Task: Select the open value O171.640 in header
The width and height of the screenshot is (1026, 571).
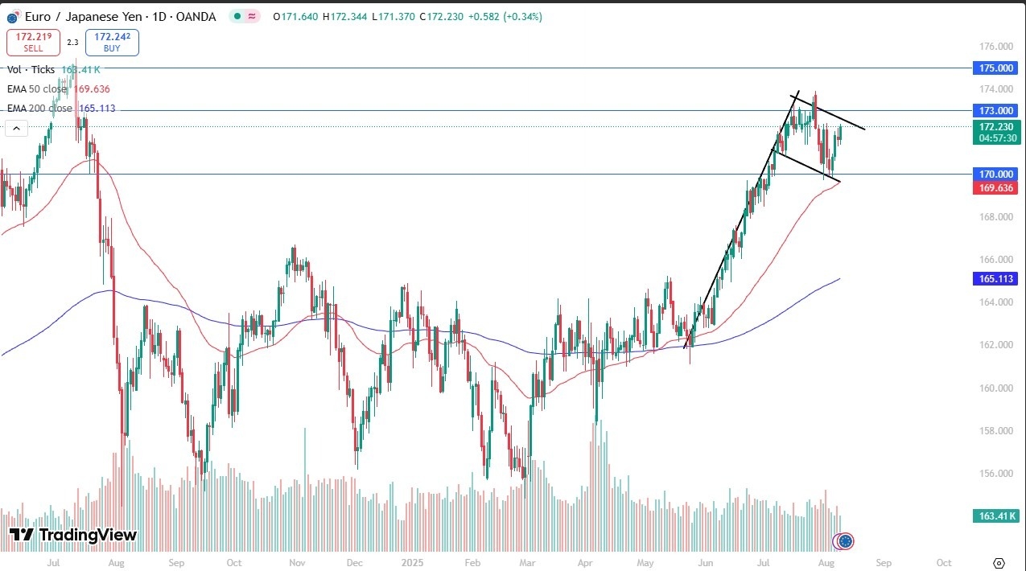Action: (x=294, y=17)
